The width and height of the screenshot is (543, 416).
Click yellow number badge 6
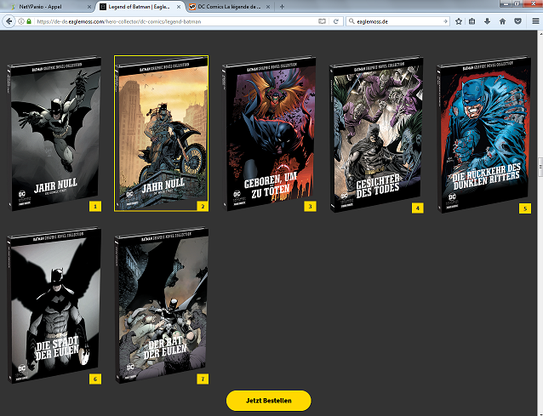(95, 379)
